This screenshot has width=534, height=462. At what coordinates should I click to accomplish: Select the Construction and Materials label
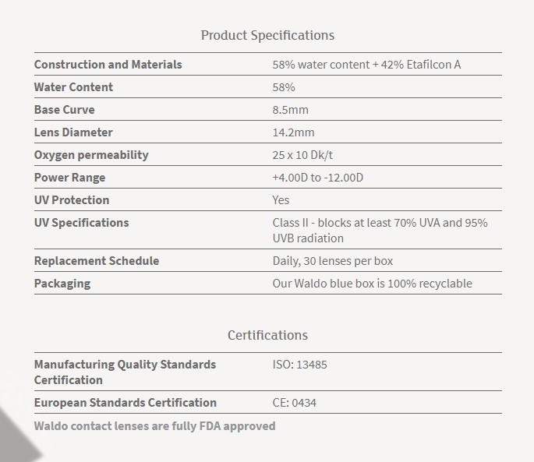click(x=108, y=65)
